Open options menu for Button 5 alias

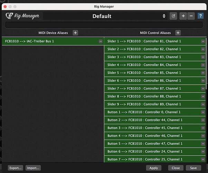(x=203, y=144)
